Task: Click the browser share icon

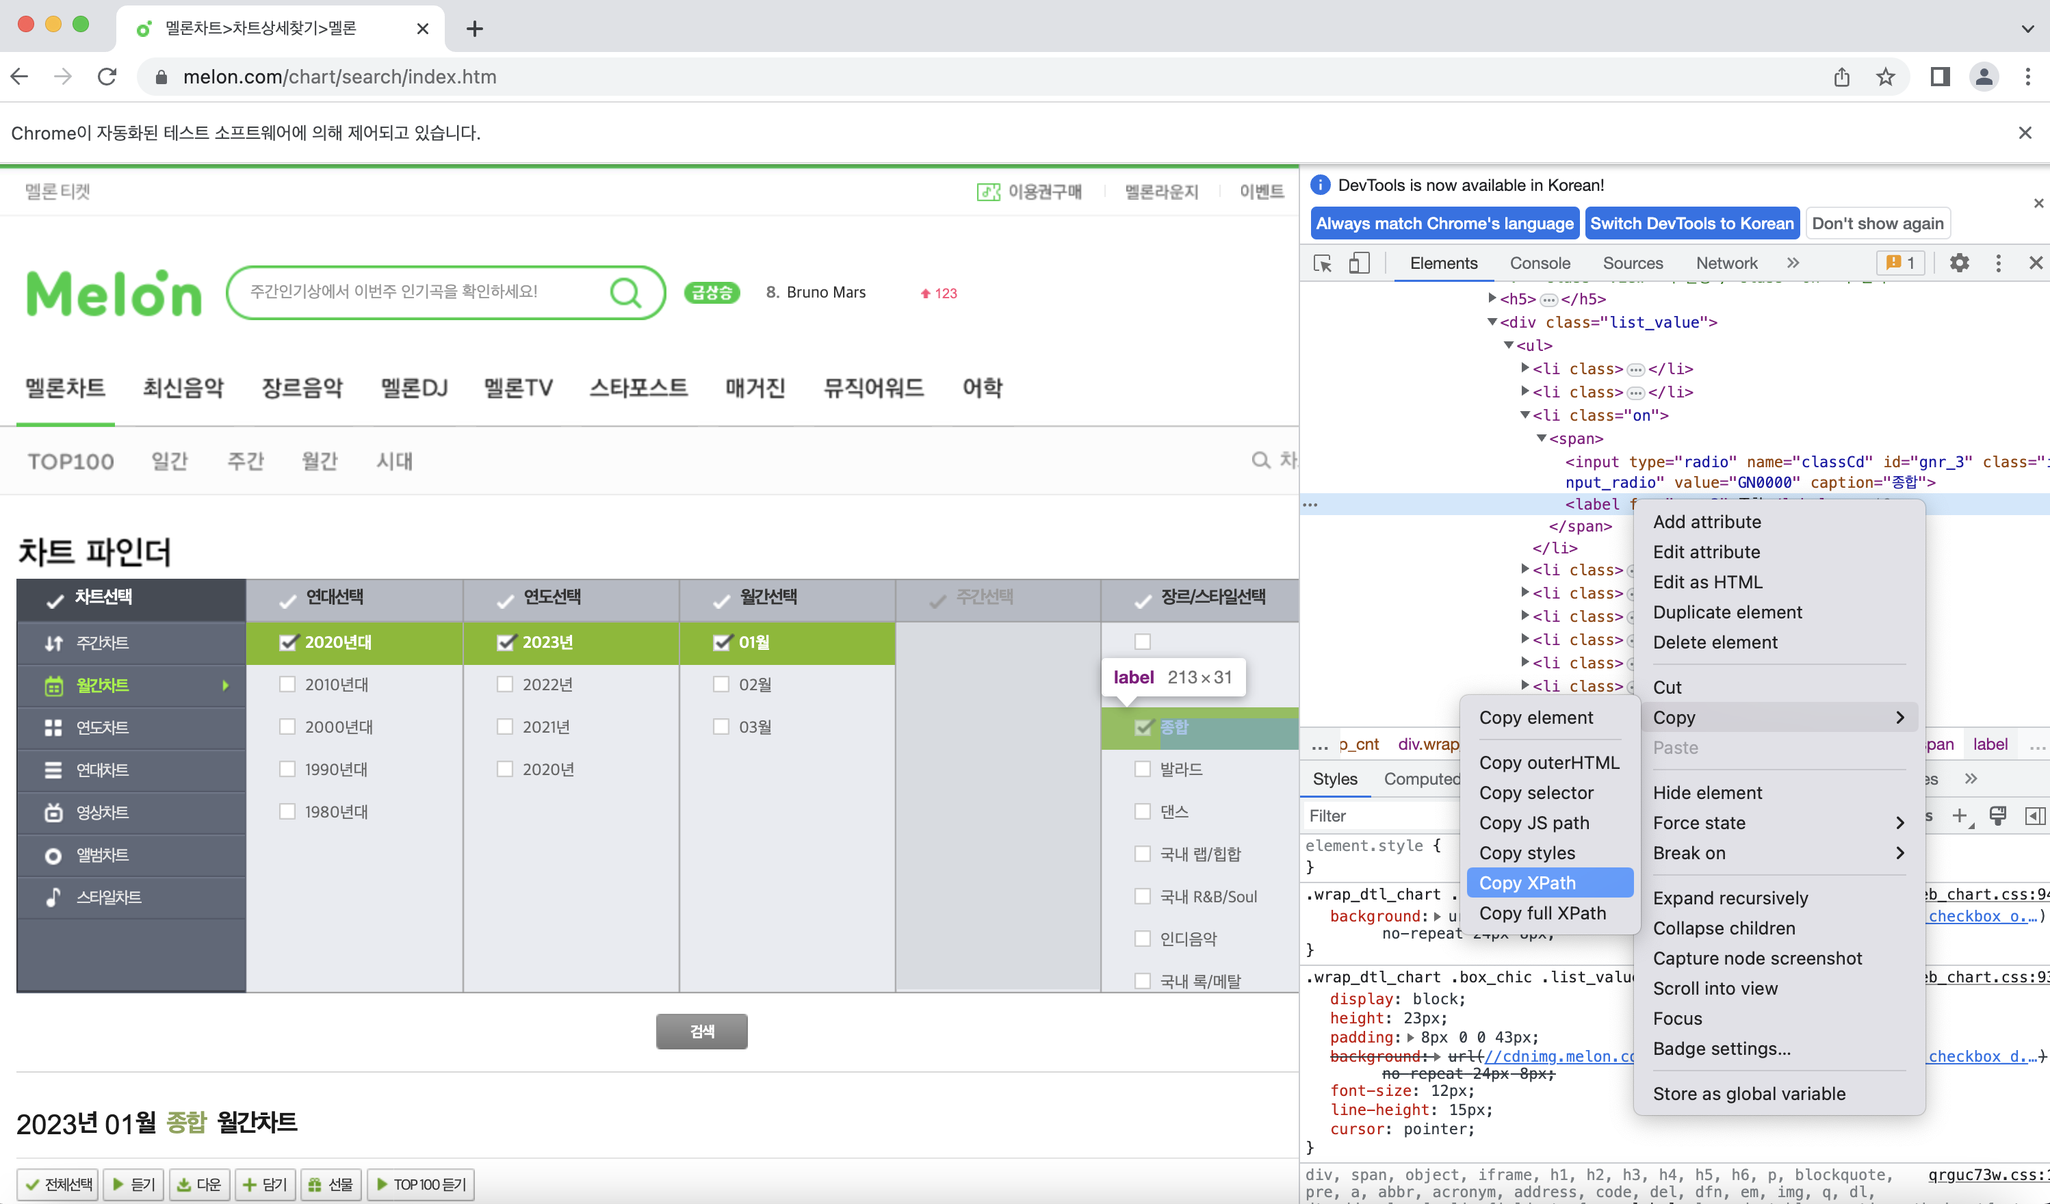Action: [1842, 77]
